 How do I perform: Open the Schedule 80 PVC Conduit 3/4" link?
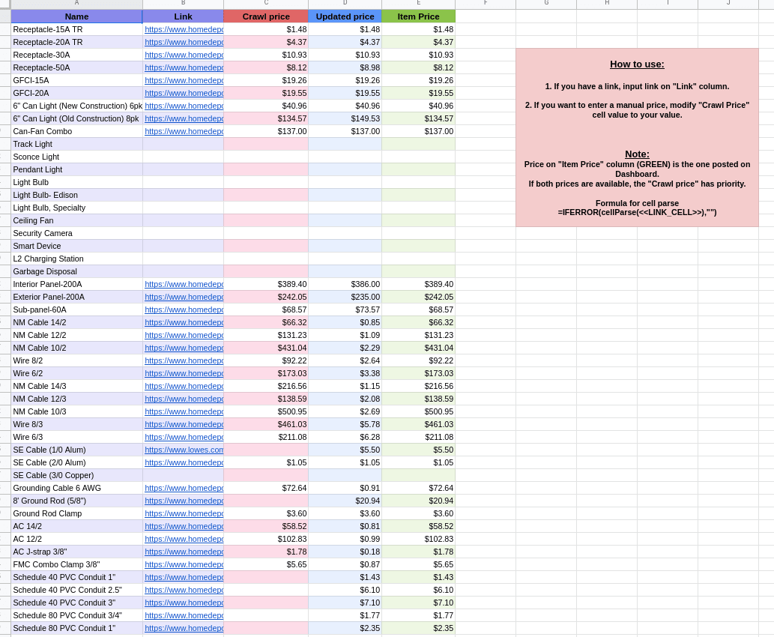point(184,615)
